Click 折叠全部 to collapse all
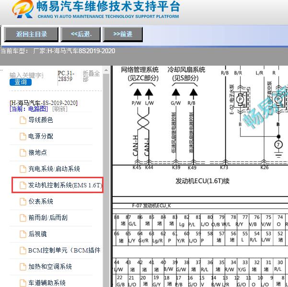The width and height of the screenshot is (288, 287). [x=91, y=76]
